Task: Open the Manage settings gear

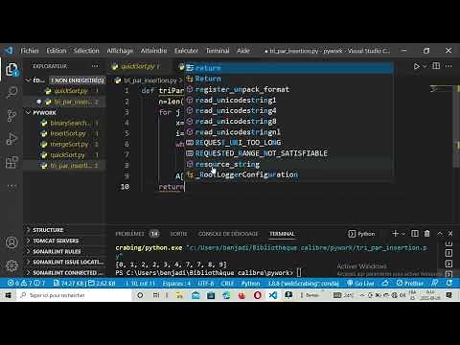Action: (11, 265)
